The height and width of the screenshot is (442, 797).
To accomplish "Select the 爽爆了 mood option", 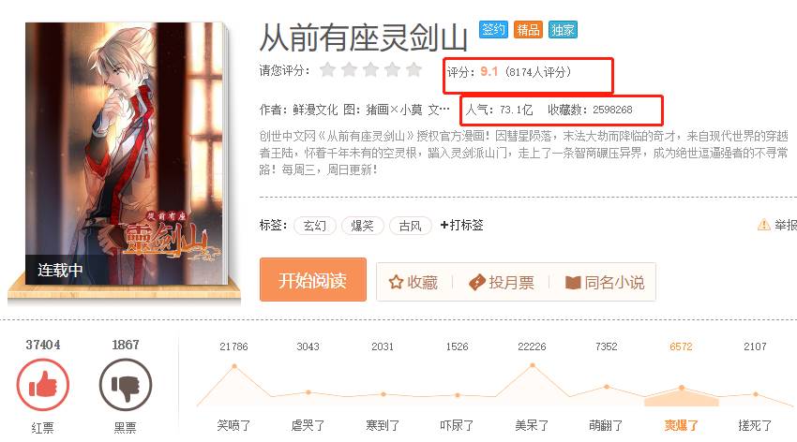I will coord(681,425).
